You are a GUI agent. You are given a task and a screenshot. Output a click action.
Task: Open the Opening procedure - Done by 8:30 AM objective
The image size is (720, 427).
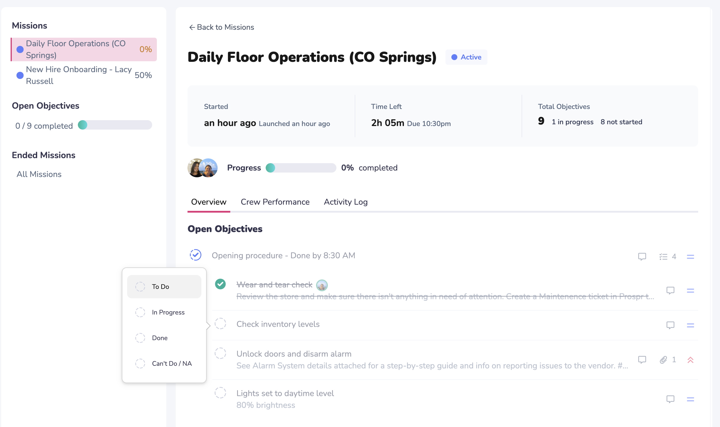tap(283, 256)
